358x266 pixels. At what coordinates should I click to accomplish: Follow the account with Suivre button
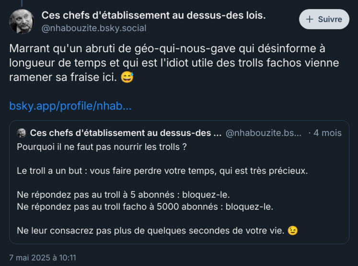pos(324,19)
